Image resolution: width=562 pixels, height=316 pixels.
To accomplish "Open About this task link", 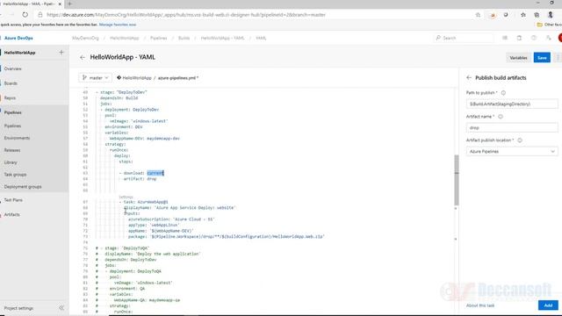I will click(480, 305).
